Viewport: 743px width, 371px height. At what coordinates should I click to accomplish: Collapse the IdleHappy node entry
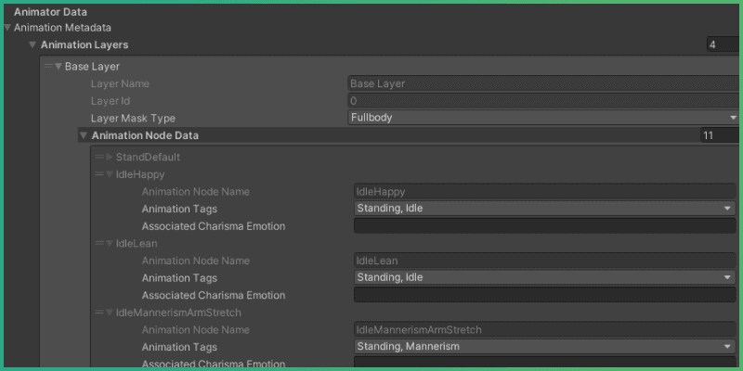coord(109,174)
